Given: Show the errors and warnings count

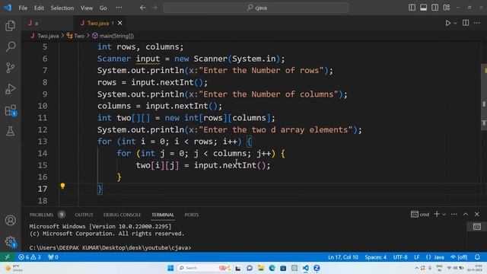Looking at the screenshot, I should coord(30,257).
